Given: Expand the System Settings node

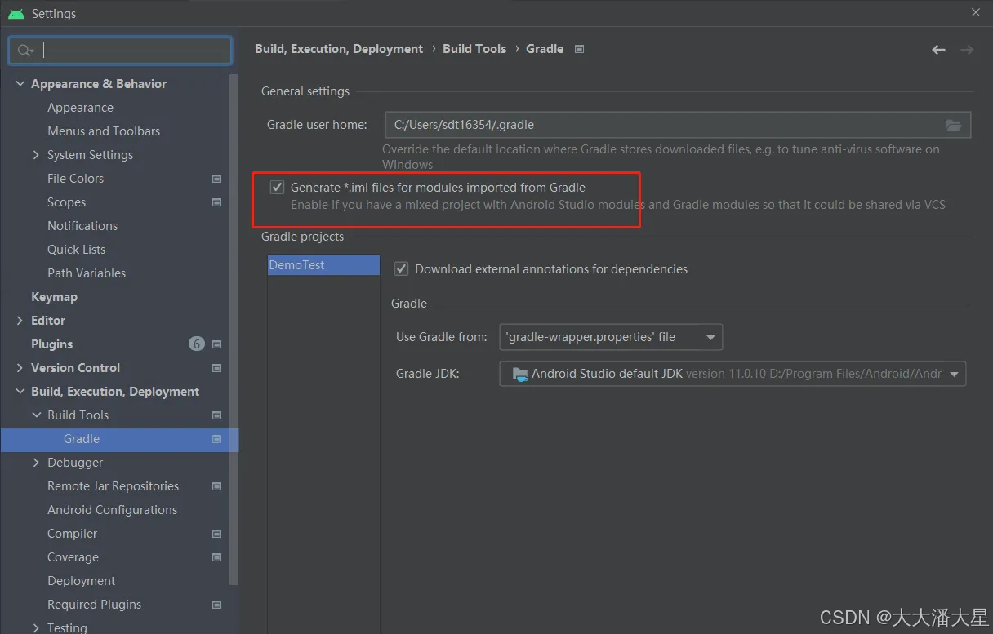Looking at the screenshot, I should 36,155.
